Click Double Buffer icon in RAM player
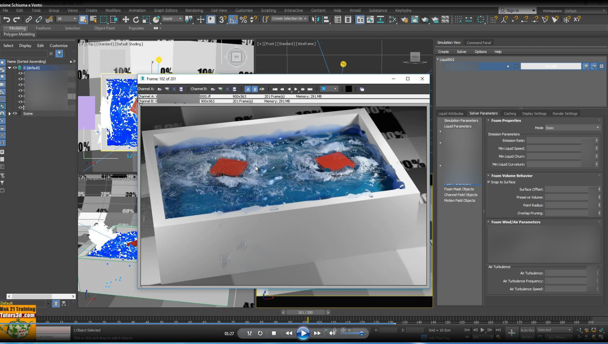 [x=362, y=89]
